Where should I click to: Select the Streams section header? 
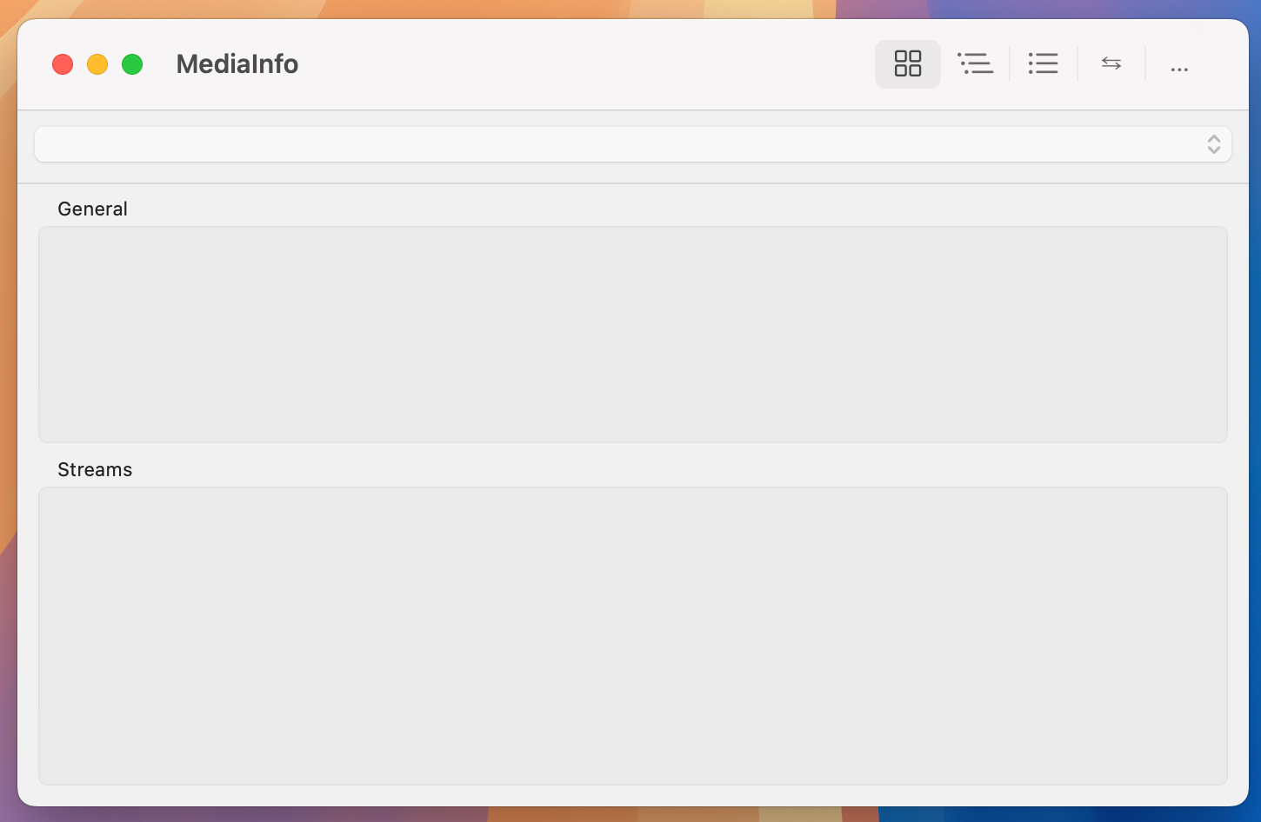94,469
